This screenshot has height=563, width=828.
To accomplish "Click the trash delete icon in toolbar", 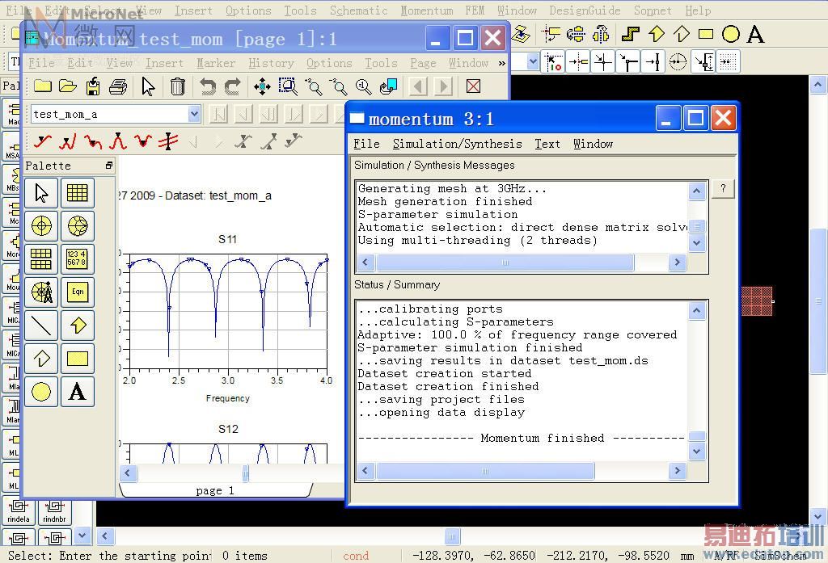I will coord(178,86).
